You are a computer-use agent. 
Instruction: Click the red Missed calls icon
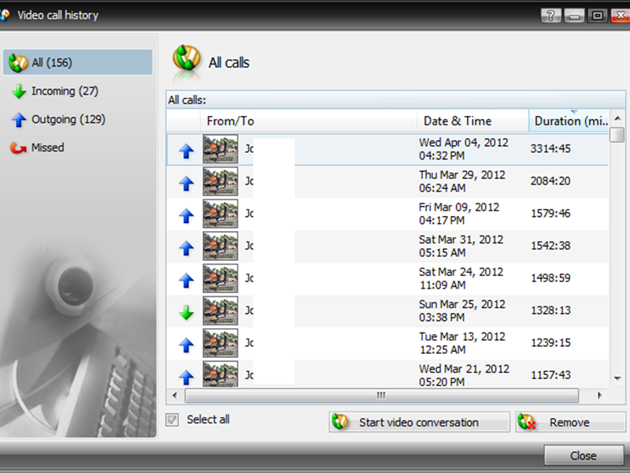(17, 147)
